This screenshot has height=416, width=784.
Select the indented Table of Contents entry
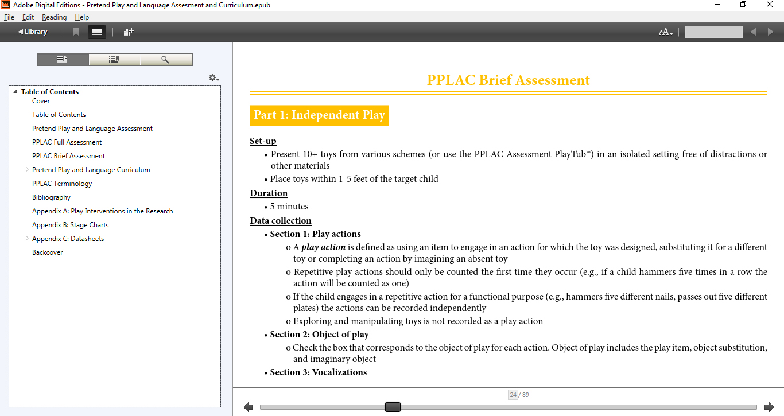pos(59,115)
